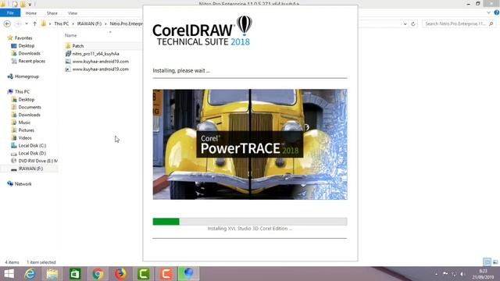Open the Share ribbon tab
The height and width of the screenshot is (281, 500).
click(x=52, y=13)
